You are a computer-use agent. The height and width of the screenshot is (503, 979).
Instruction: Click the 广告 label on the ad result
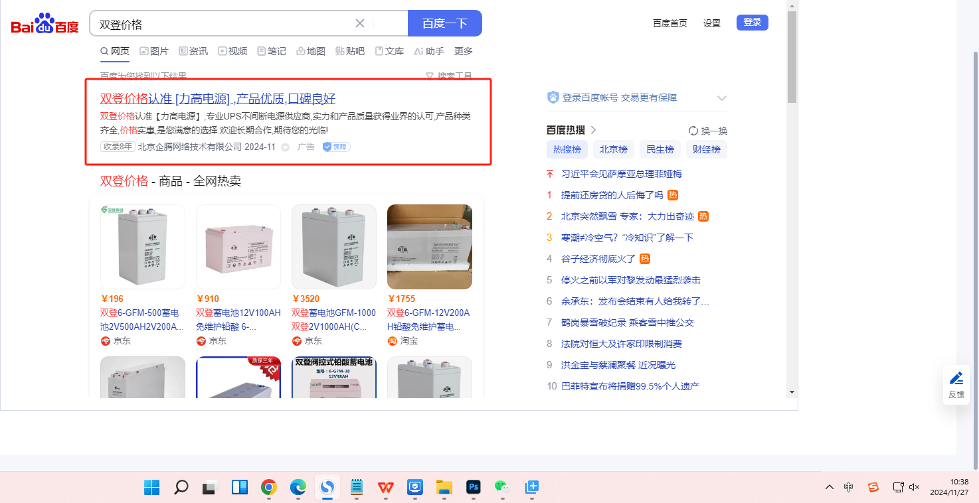tap(306, 147)
